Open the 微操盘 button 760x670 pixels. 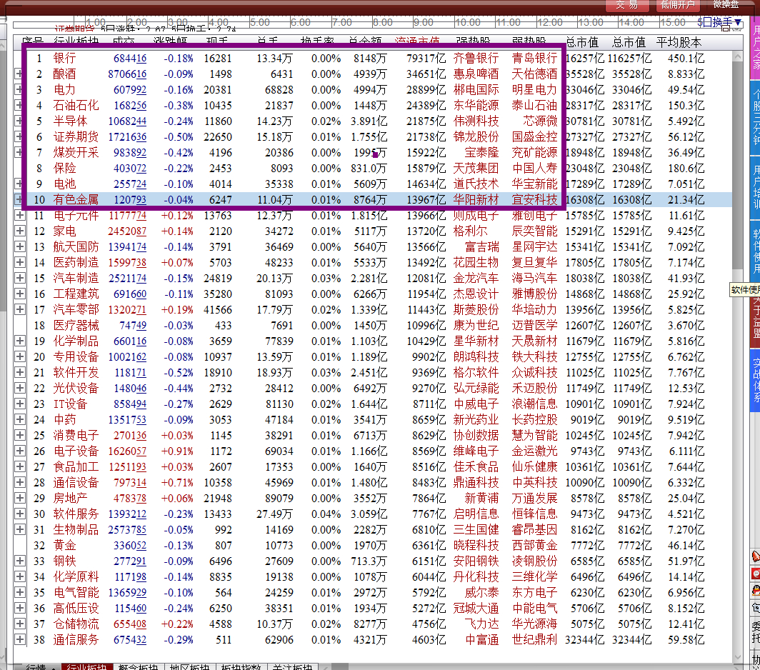[726, 4]
